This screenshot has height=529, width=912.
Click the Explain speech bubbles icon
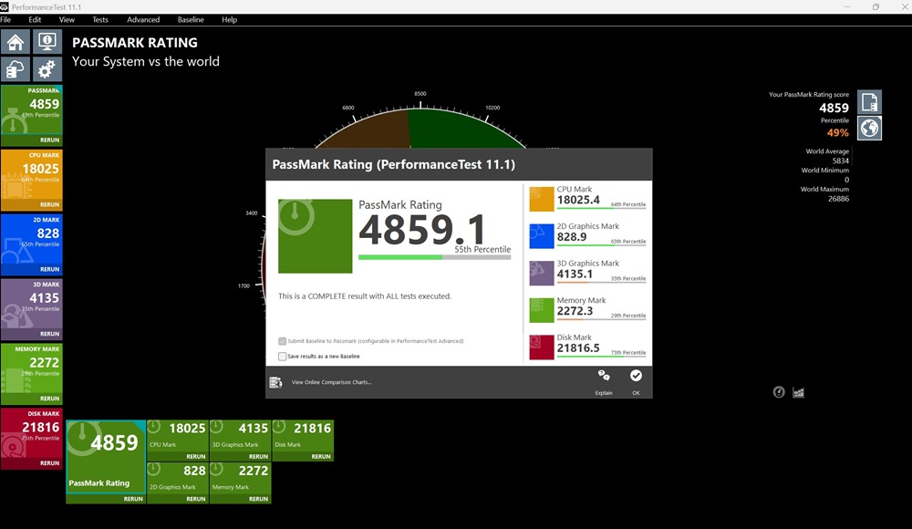604,376
